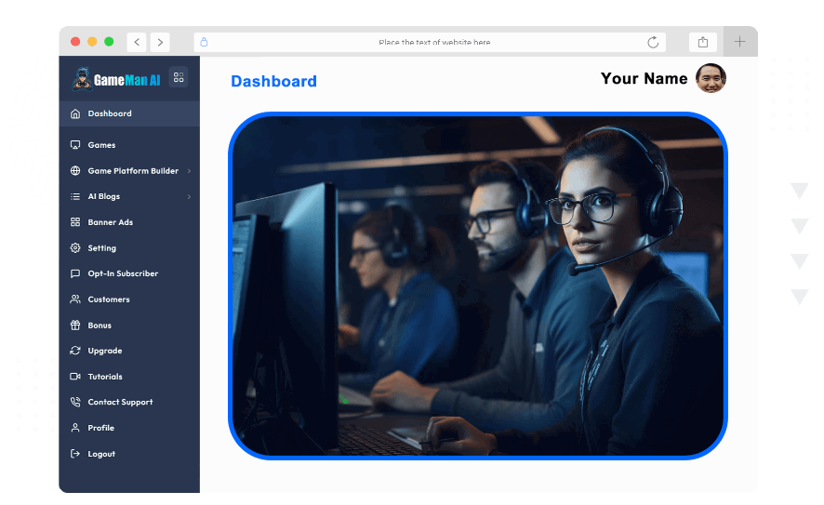The height and width of the screenshot is (505, 824).
Task: Click the globe icon for Game Platform Builder
Action: point(75,171)
